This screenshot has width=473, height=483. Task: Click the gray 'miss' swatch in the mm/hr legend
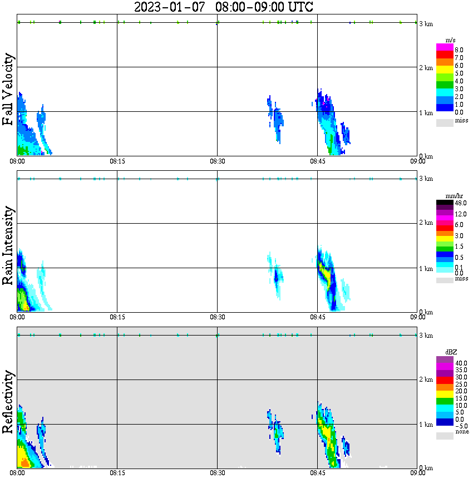[x=445, y=280]
